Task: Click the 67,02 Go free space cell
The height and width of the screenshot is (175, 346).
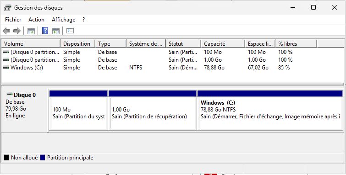Action: (258, 68)
